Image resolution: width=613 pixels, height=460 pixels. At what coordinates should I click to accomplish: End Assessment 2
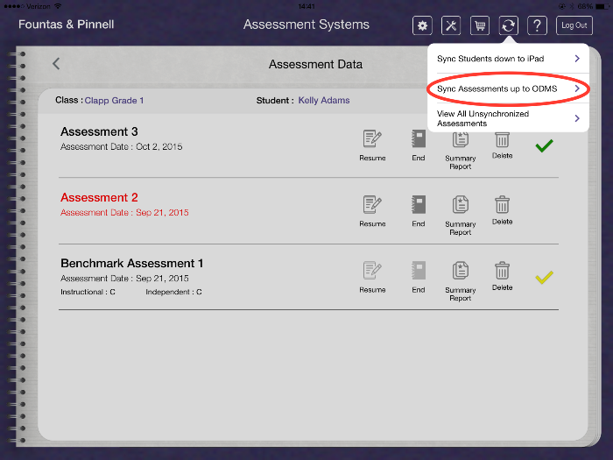tap(419, 211)
